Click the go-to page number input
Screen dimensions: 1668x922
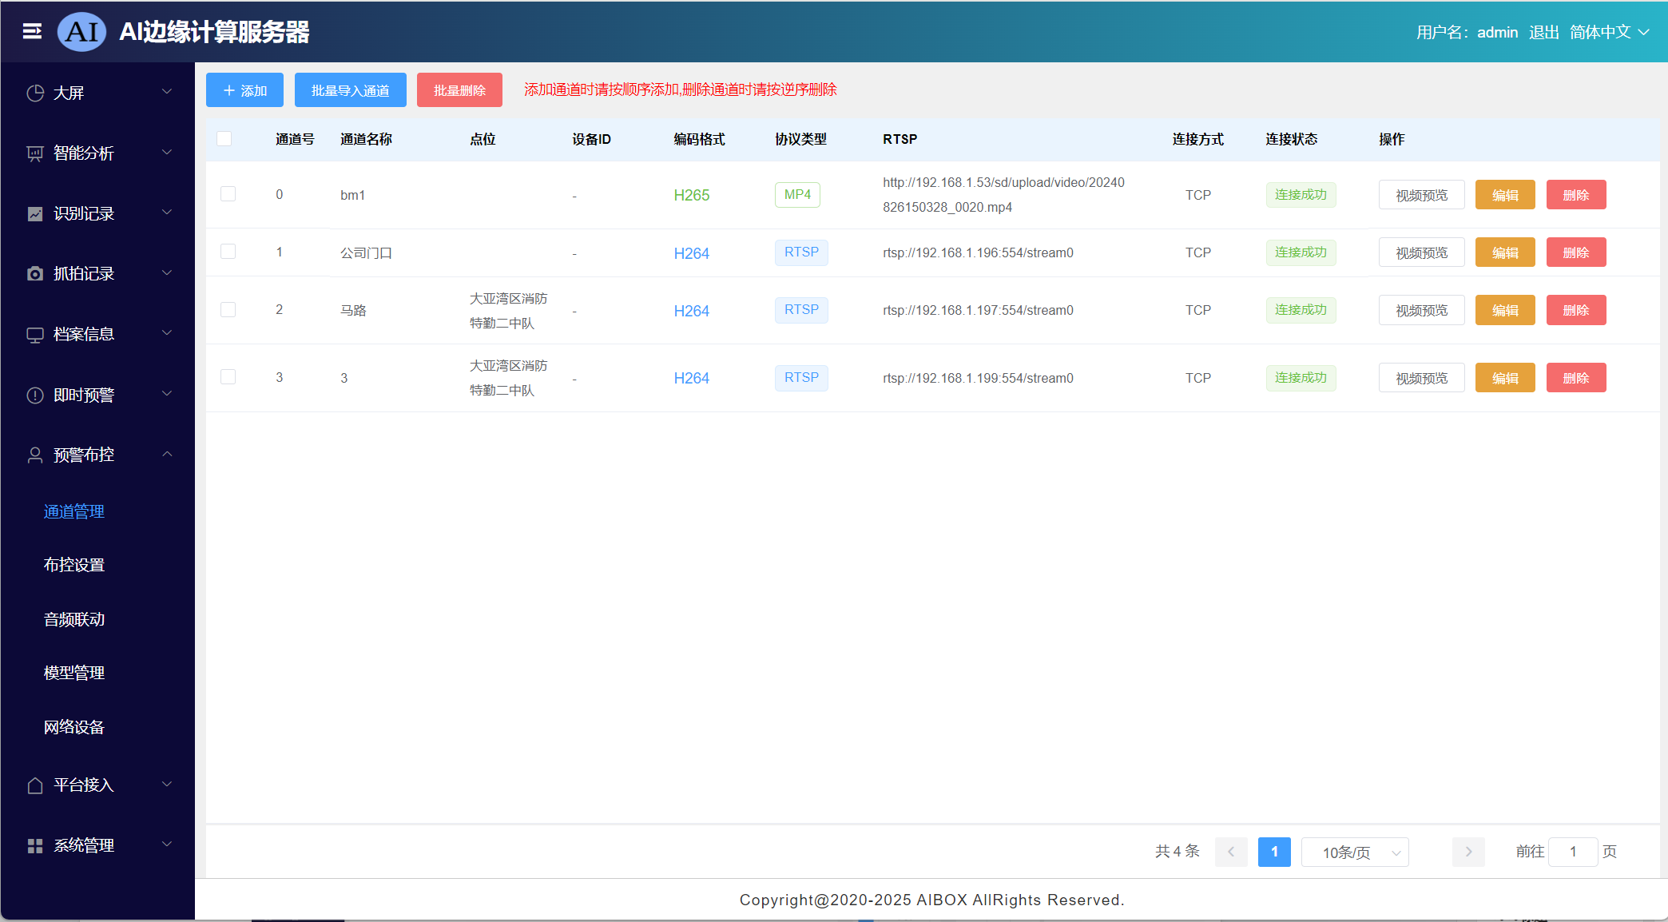[1572, 852]
